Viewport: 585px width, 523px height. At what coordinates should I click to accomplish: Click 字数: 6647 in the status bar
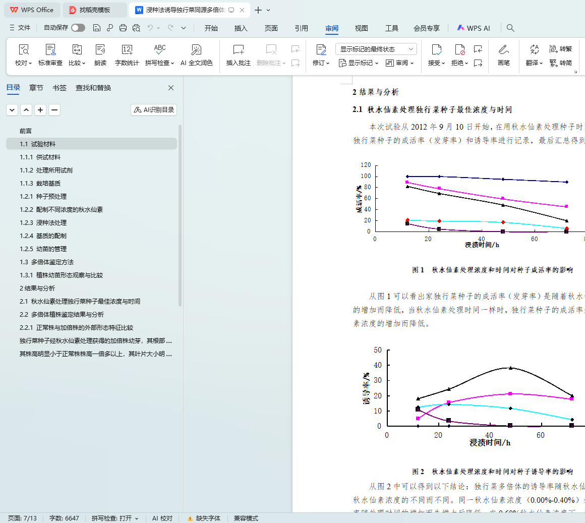(x=64, y=518)
